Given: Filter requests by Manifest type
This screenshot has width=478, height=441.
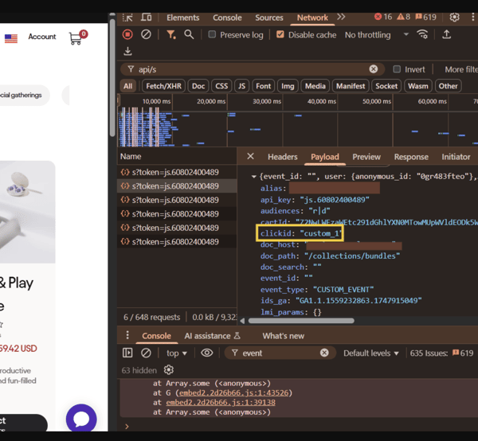Looking at the screenshot, I should point(351,86).
